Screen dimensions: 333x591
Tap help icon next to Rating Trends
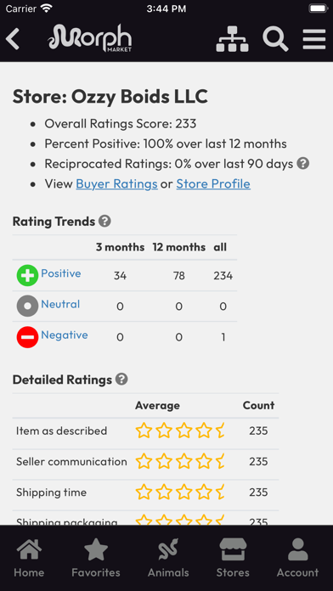tap(104, 221)
